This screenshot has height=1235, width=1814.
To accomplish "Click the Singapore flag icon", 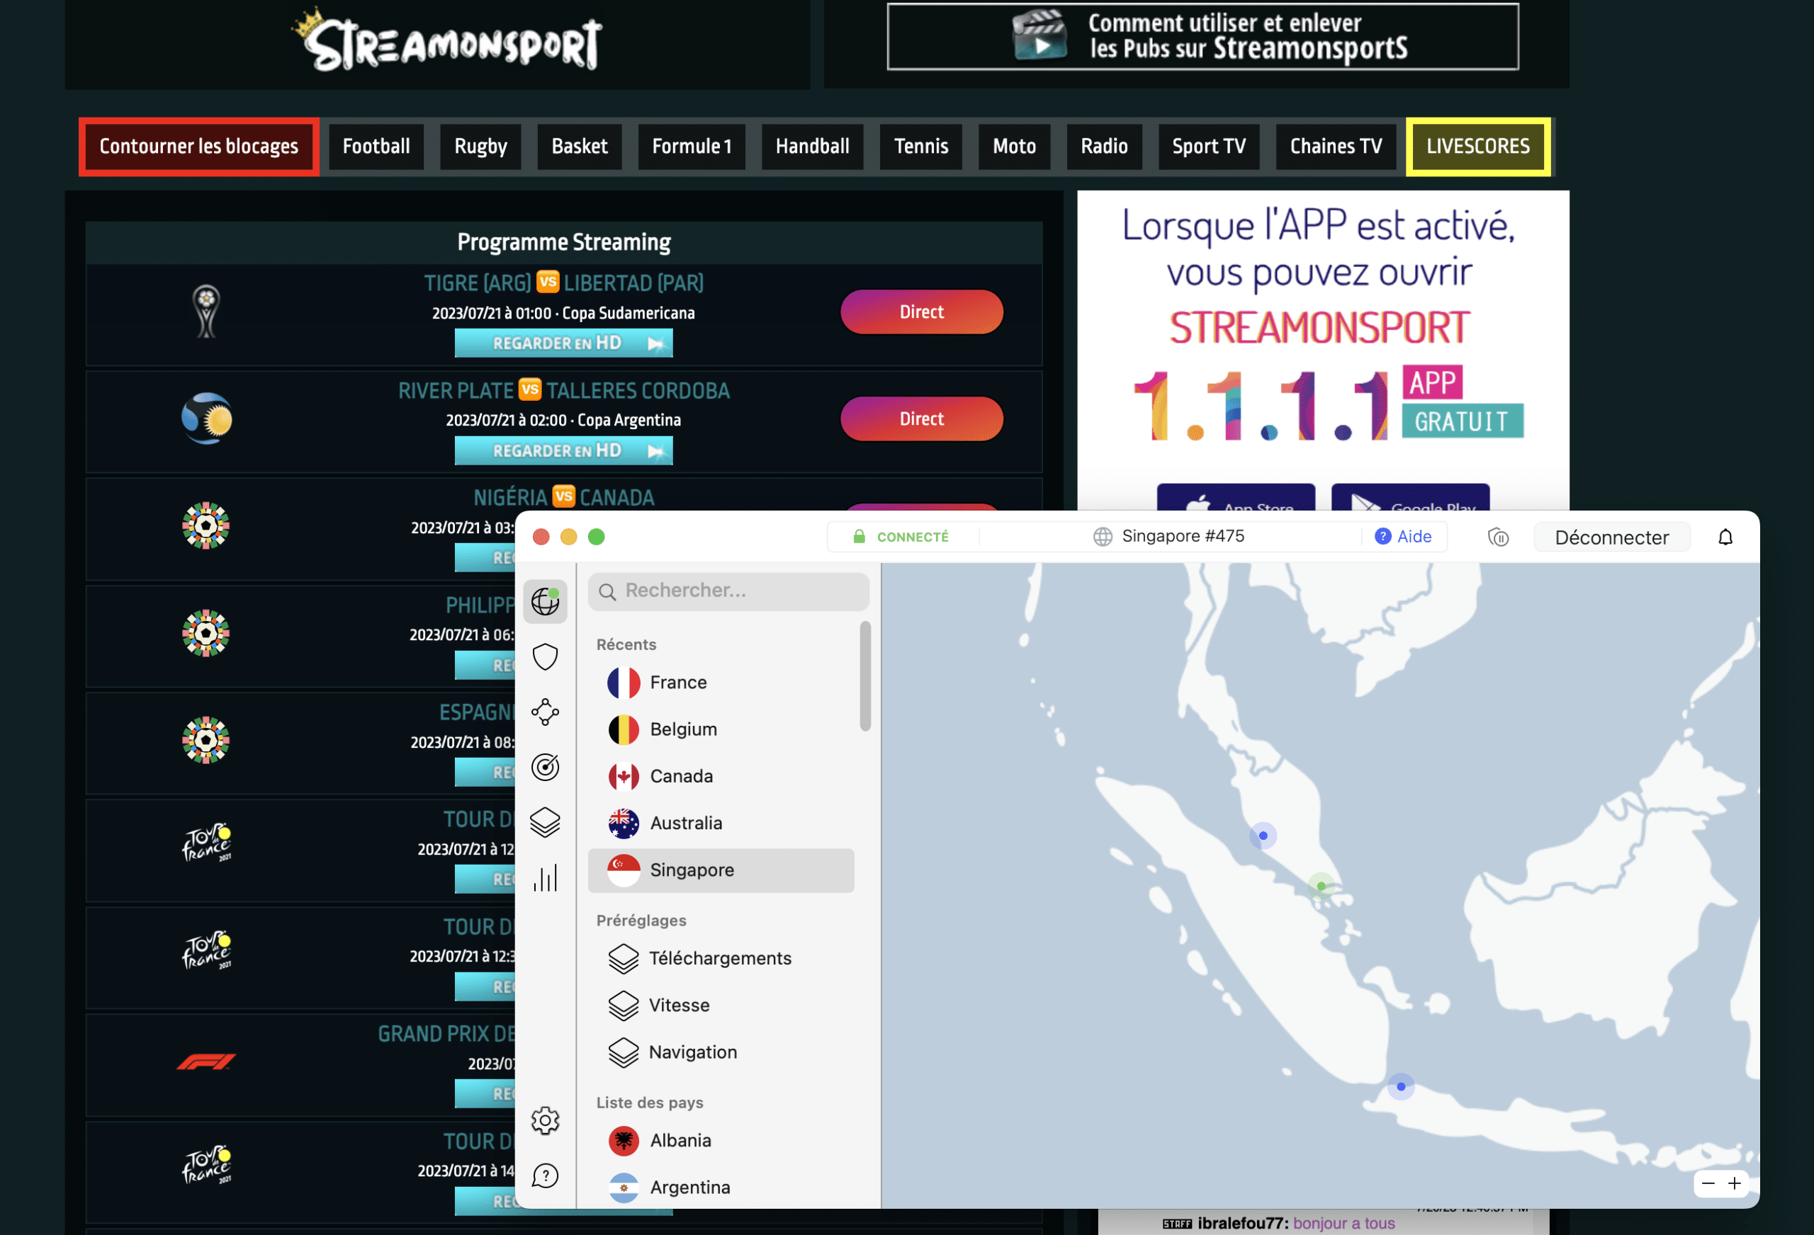I will (624, 870).
